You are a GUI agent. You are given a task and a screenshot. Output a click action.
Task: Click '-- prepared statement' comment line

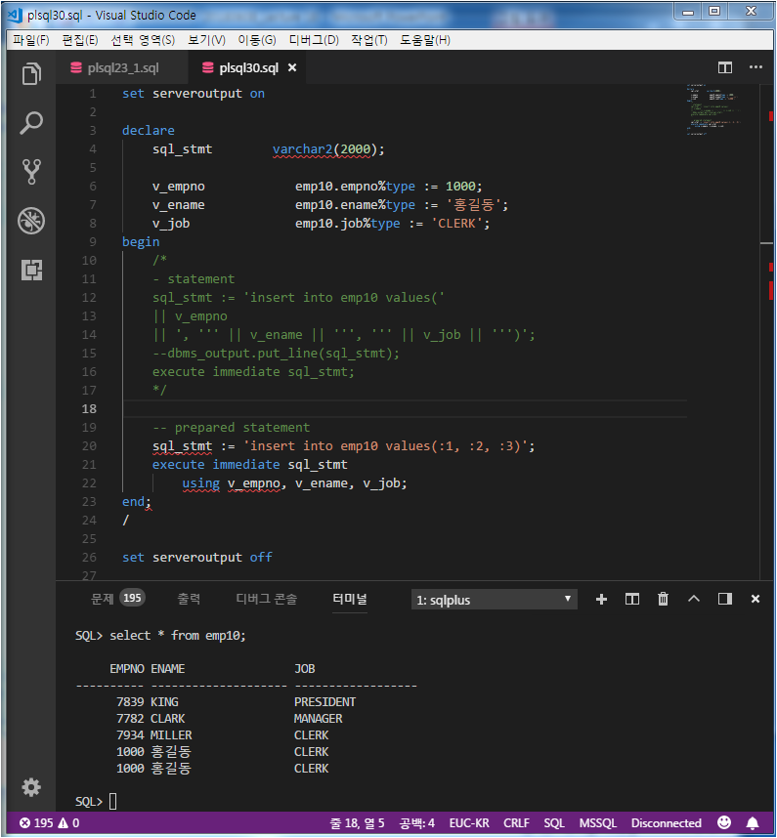[x=231, y=428]
